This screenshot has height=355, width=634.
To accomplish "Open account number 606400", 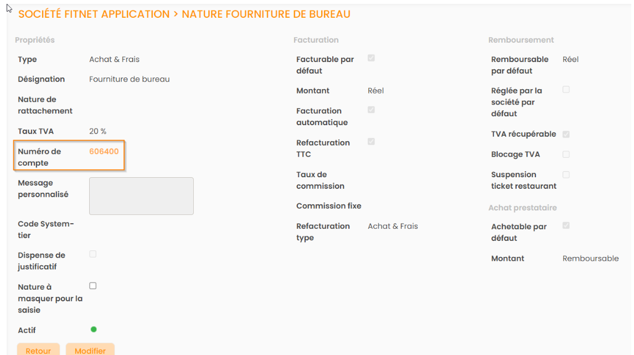I will tap(104, 151).
